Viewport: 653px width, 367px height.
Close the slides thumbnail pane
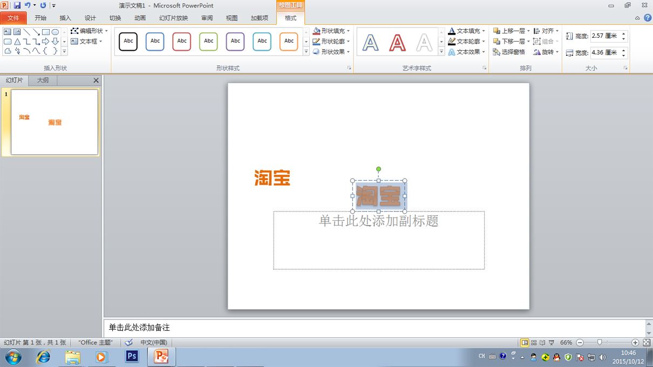[x=96, y=80]
